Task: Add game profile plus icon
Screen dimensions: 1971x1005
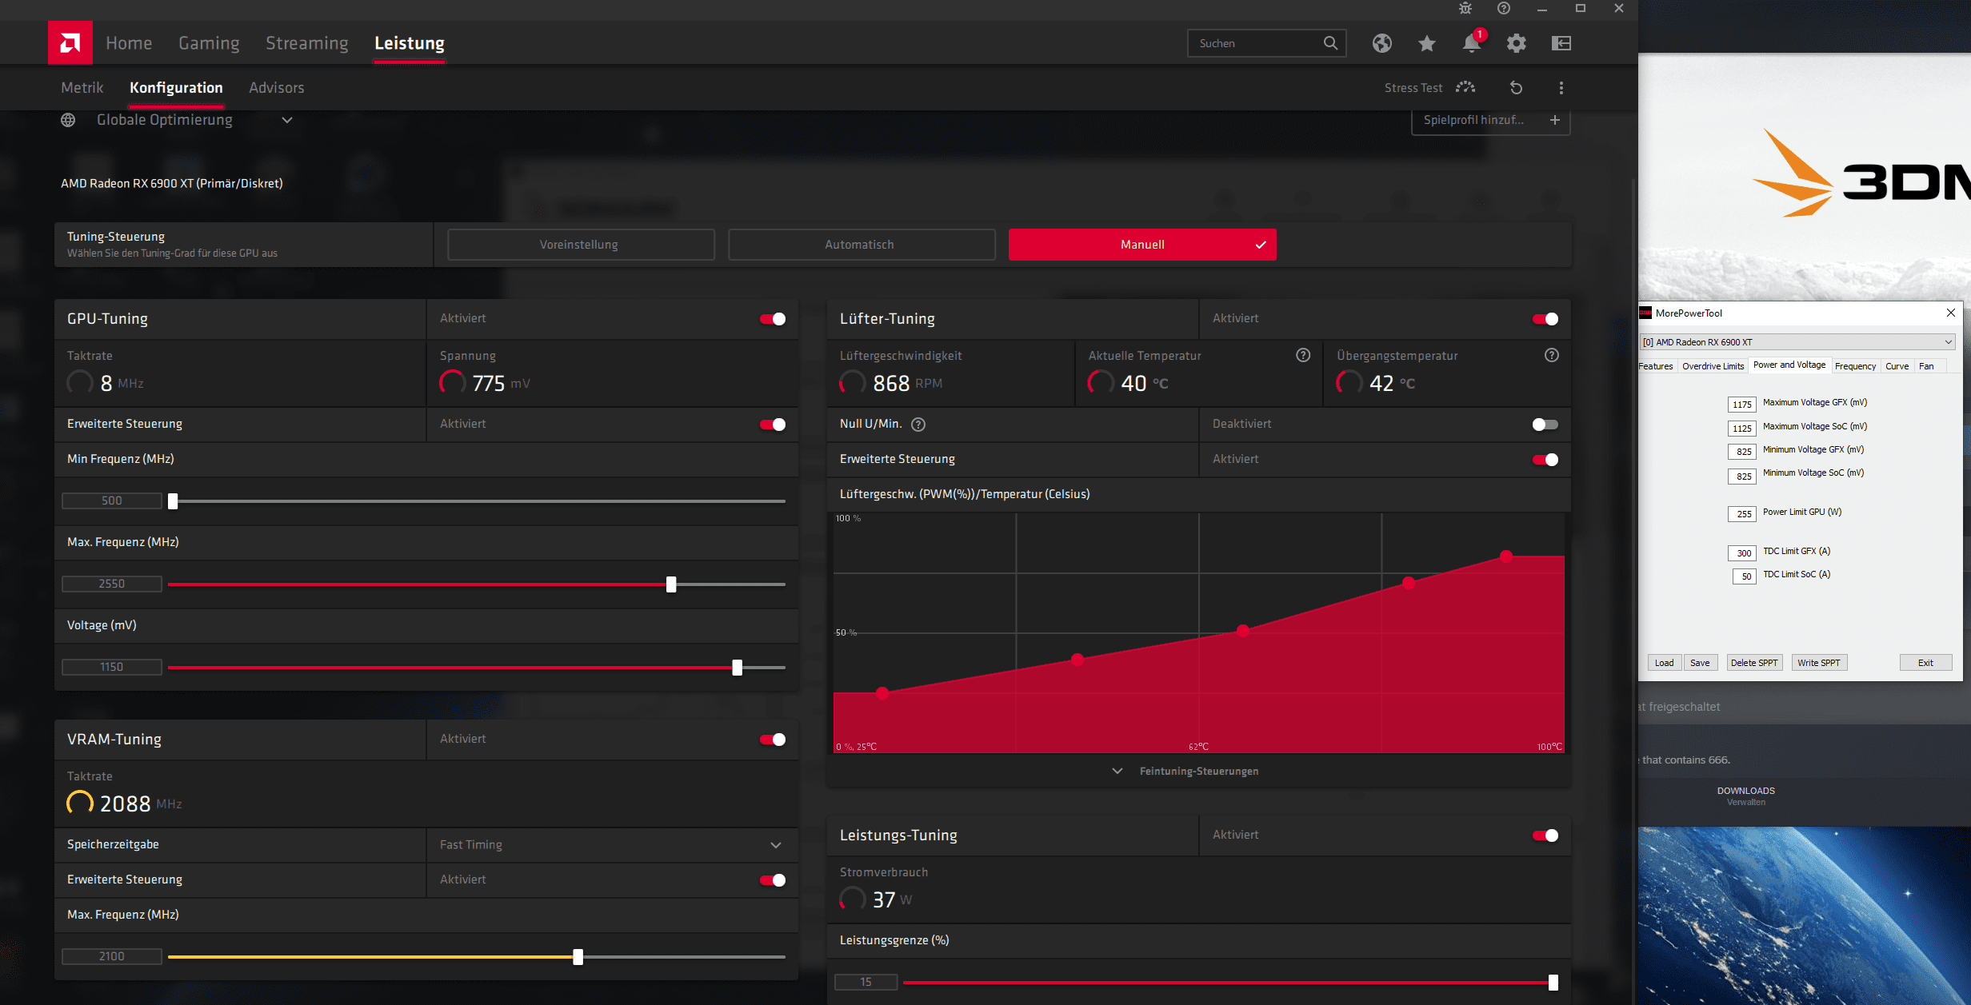Action: click(1555, 120)
